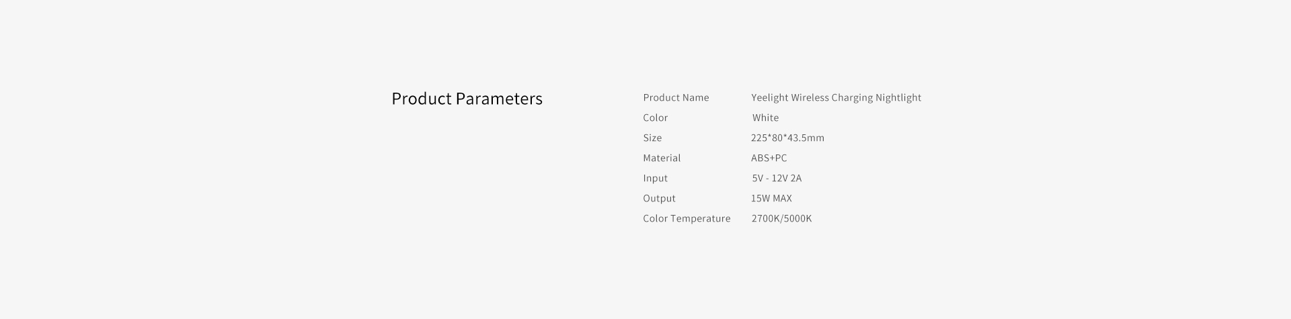The width and height of the screenshot is (1291, 319).
Task: Select the Product Name label
Action: click(x=676, y=97)
